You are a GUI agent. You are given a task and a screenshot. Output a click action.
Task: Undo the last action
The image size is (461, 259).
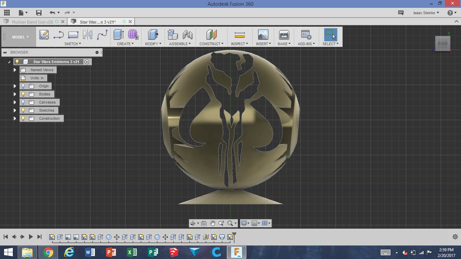click(x=52, y=13)
